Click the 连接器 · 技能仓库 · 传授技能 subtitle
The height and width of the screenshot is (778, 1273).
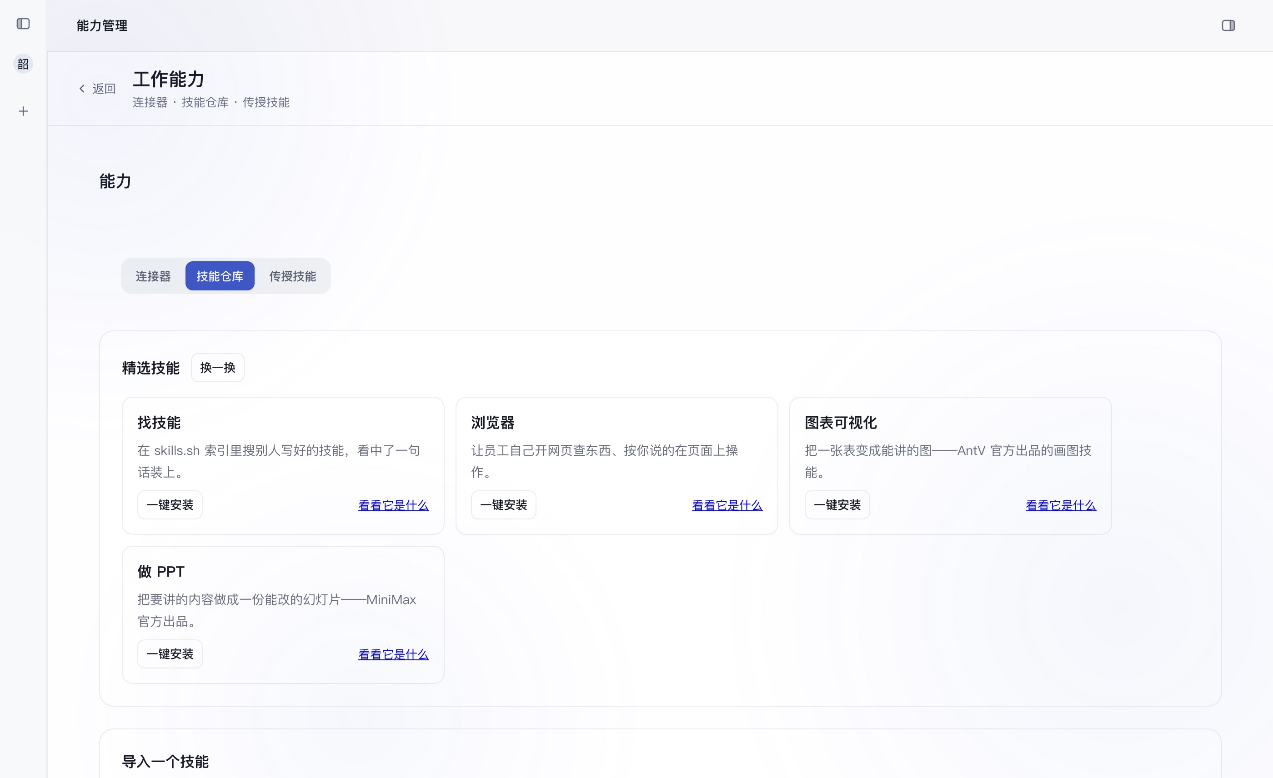point(211,103)
